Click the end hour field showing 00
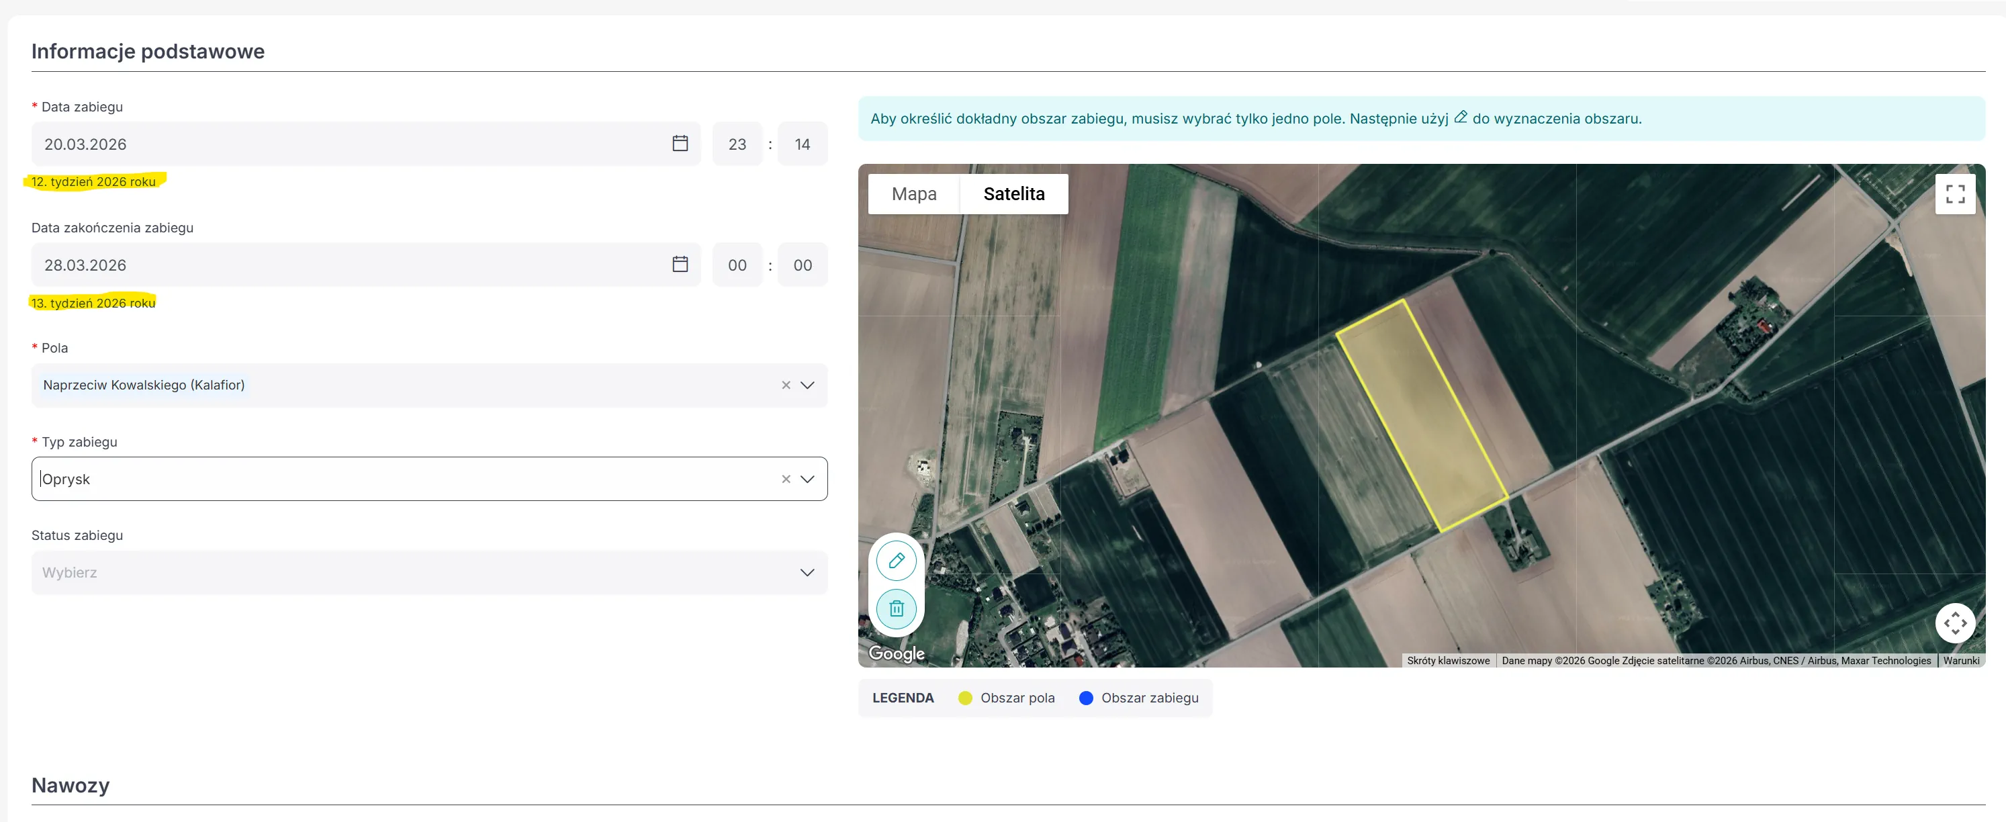This screenshot has height=822, width=2006. click(x=737, y=265)
